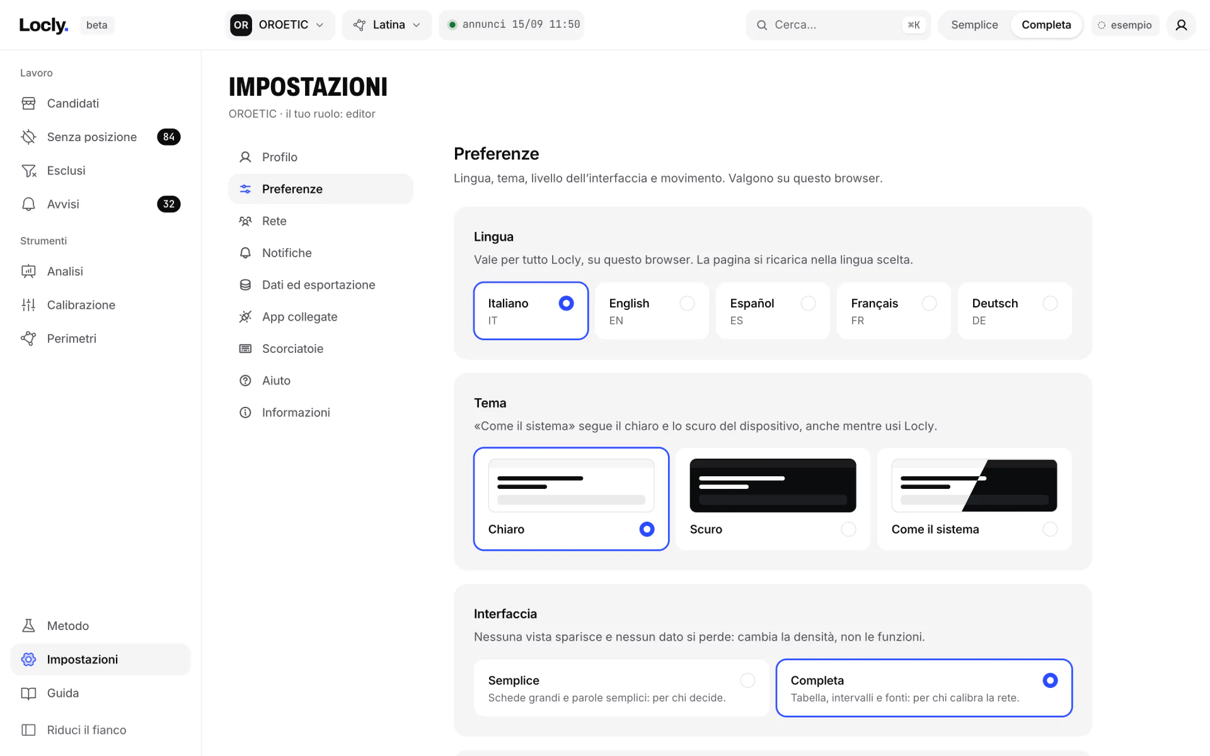This screenshot has width=1210, height=756.
Task: Click the App collegate plug icon
Action: (x=245, y=317)
